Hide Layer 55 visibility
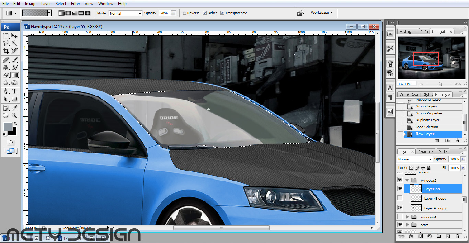The width and height of the screenshot is (469, 243). (400, 189)
